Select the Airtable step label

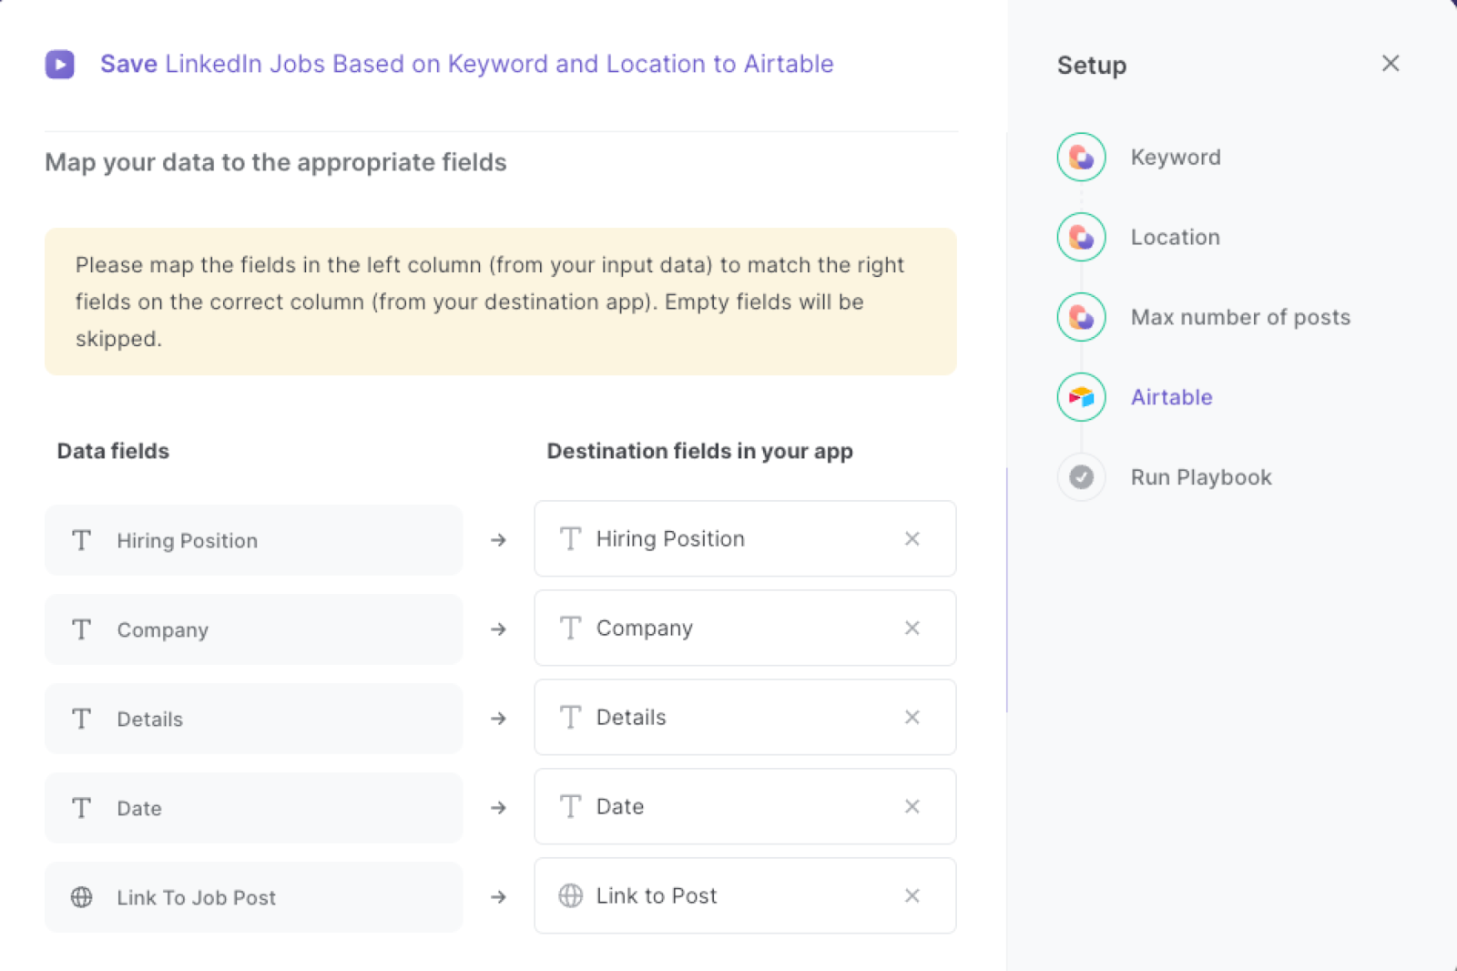1171,397
